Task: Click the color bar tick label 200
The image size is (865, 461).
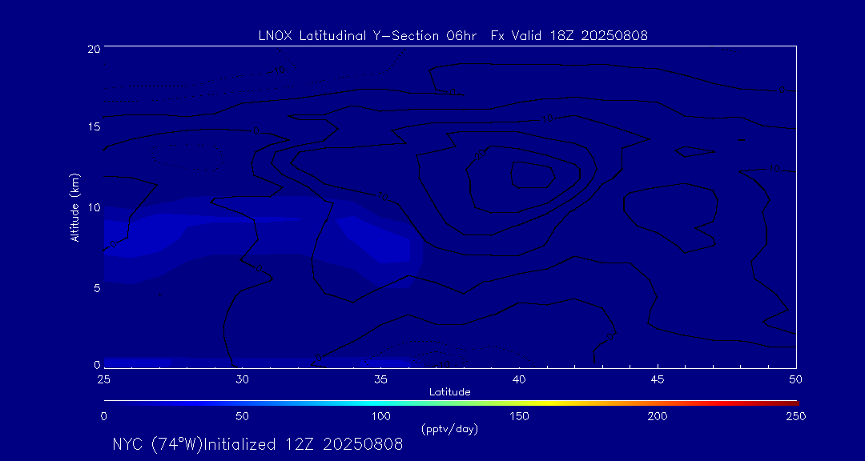Action: click(x=658, y=416)
